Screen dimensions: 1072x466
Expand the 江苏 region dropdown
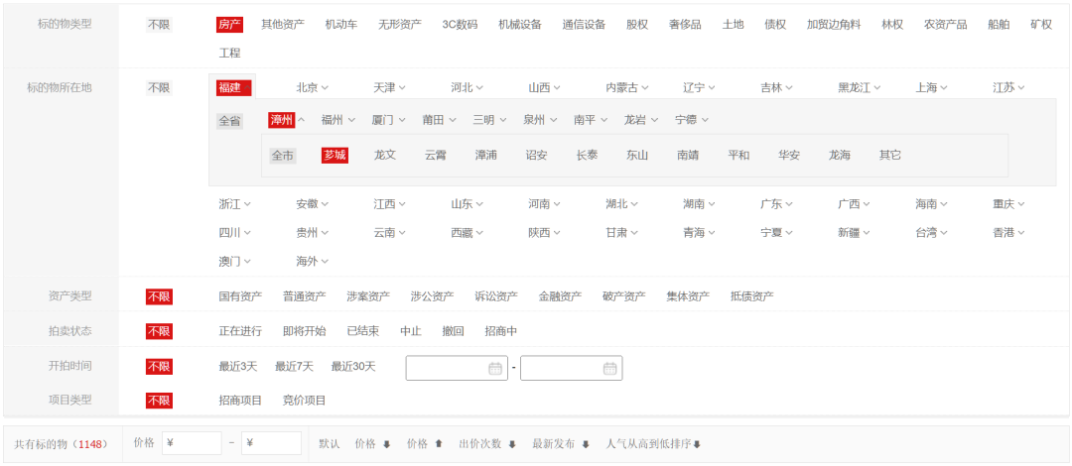pos(1009,87)
